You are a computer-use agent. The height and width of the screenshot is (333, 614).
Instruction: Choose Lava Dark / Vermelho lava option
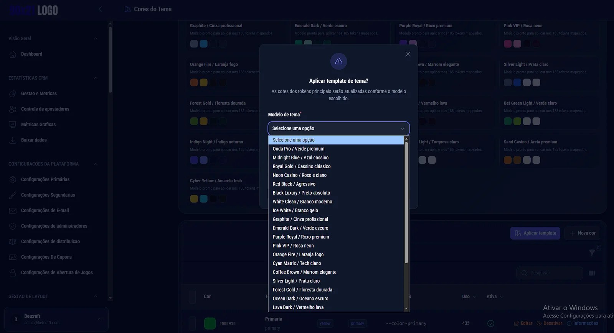(x=336, y=307)
